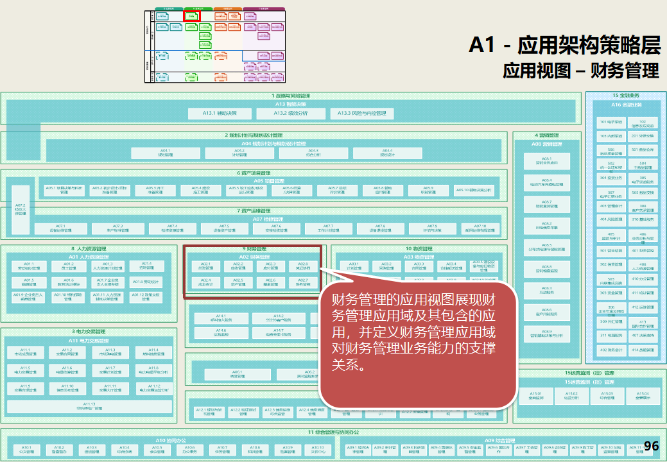Image resolution: width=667 pixels, height=462 pixels.
Task: Select the A05.1 project management box
Action: (64, 190)
